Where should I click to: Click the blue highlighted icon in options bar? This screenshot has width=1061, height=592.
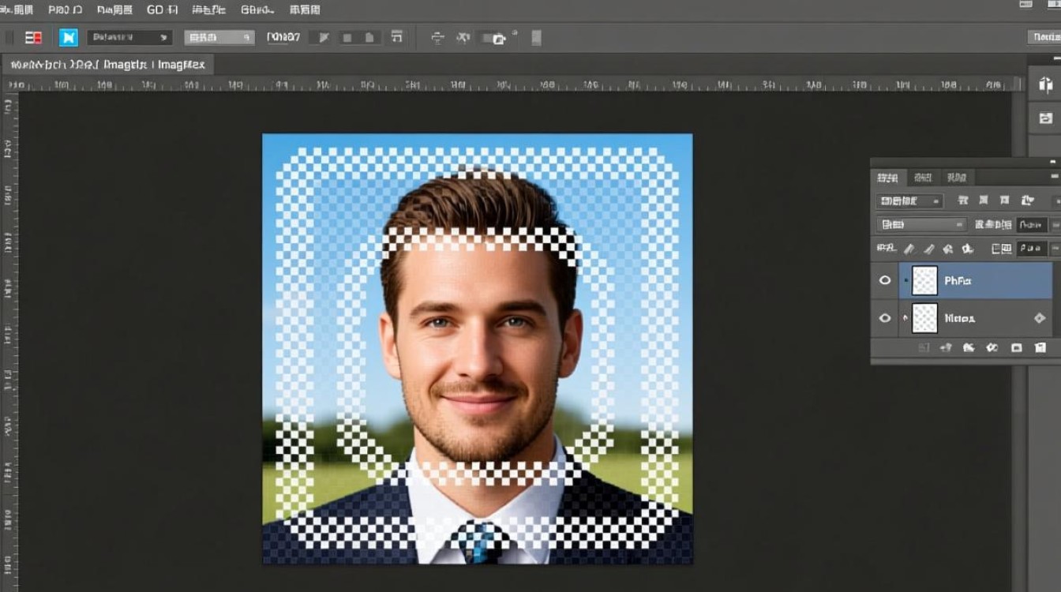click(69, 37)
